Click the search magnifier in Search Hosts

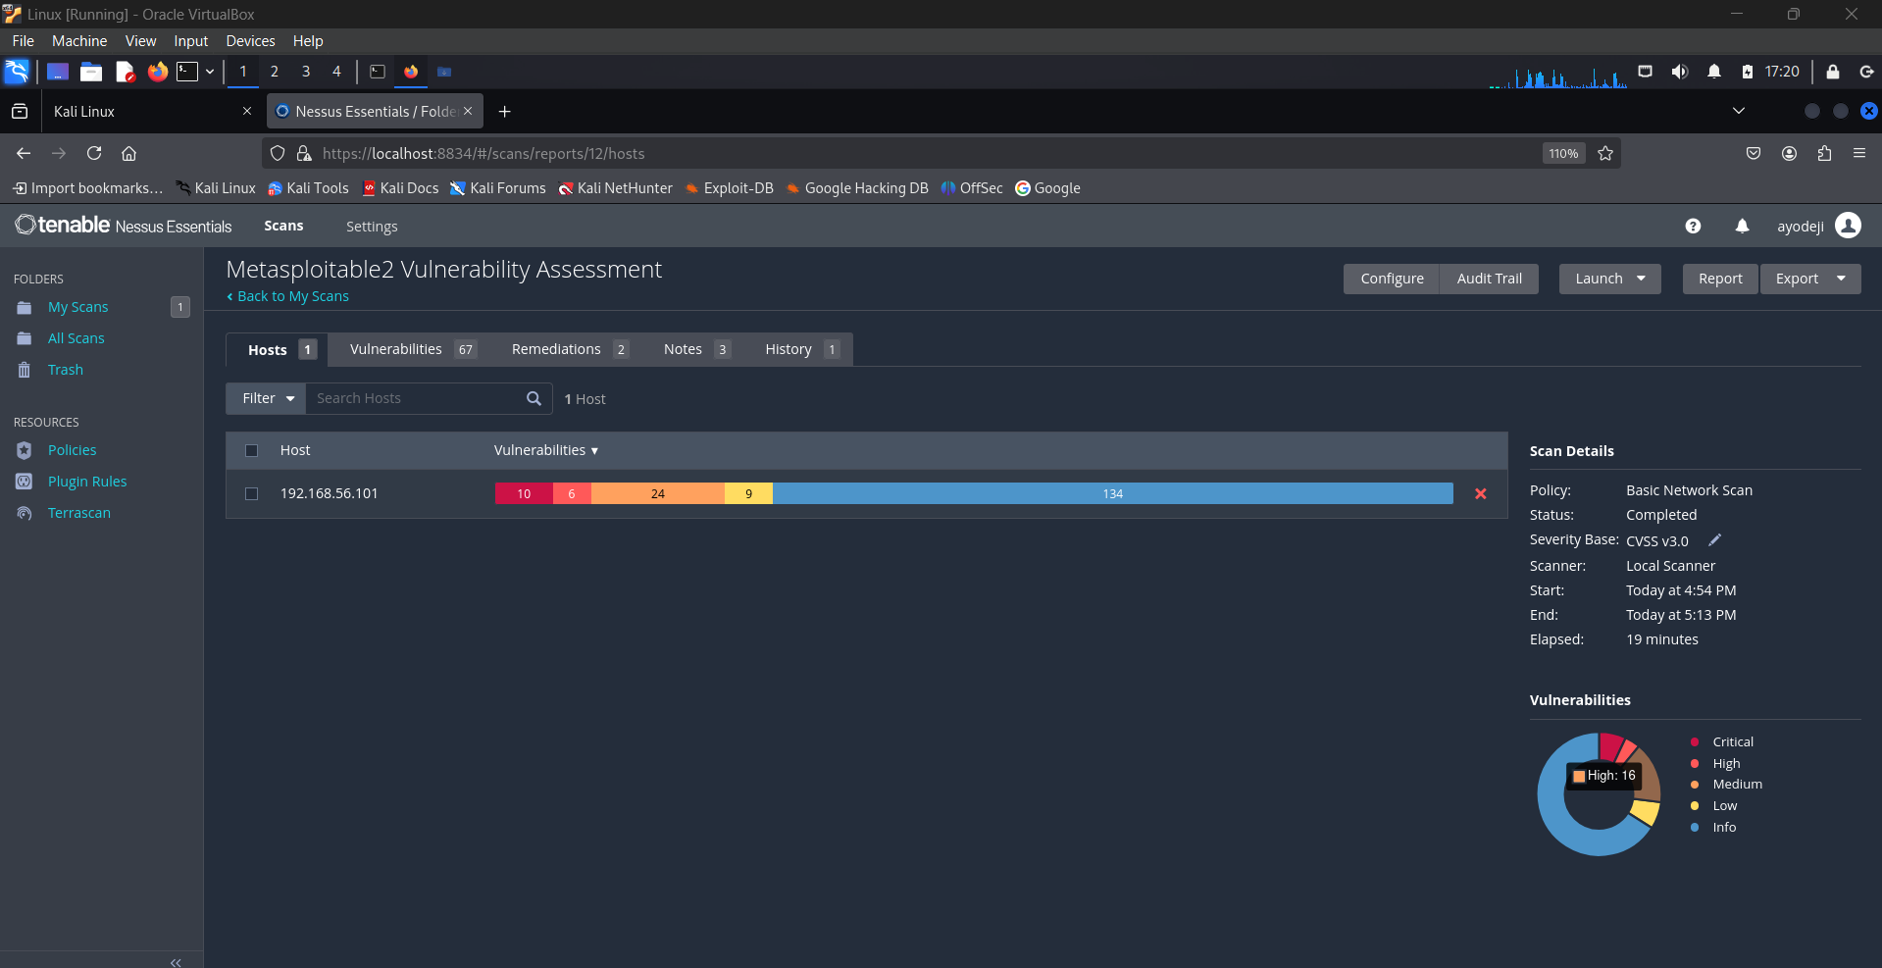(534, 398)
